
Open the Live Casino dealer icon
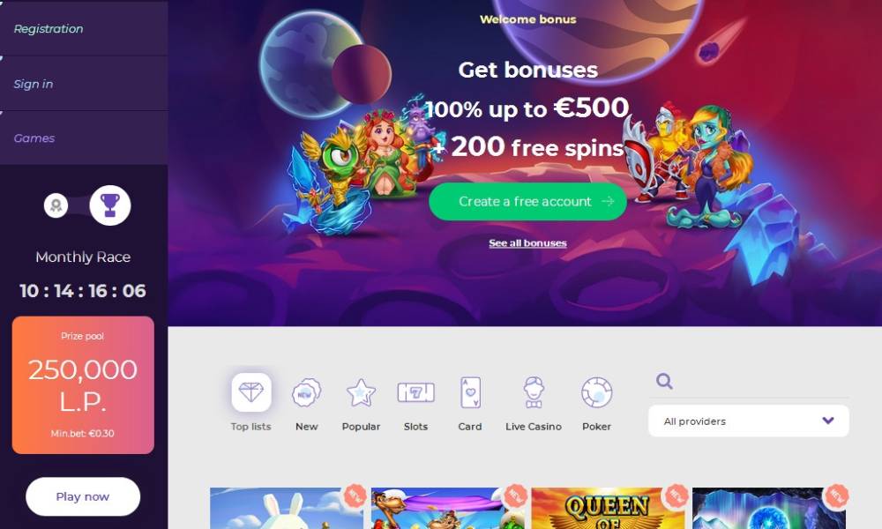coord(534,392)
